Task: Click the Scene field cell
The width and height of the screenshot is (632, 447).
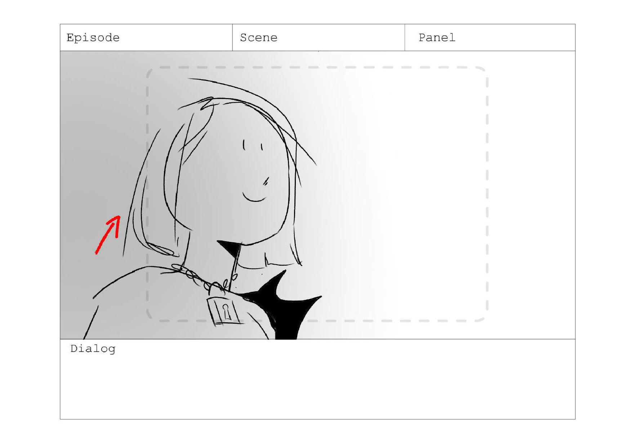Action: [319, 37]
